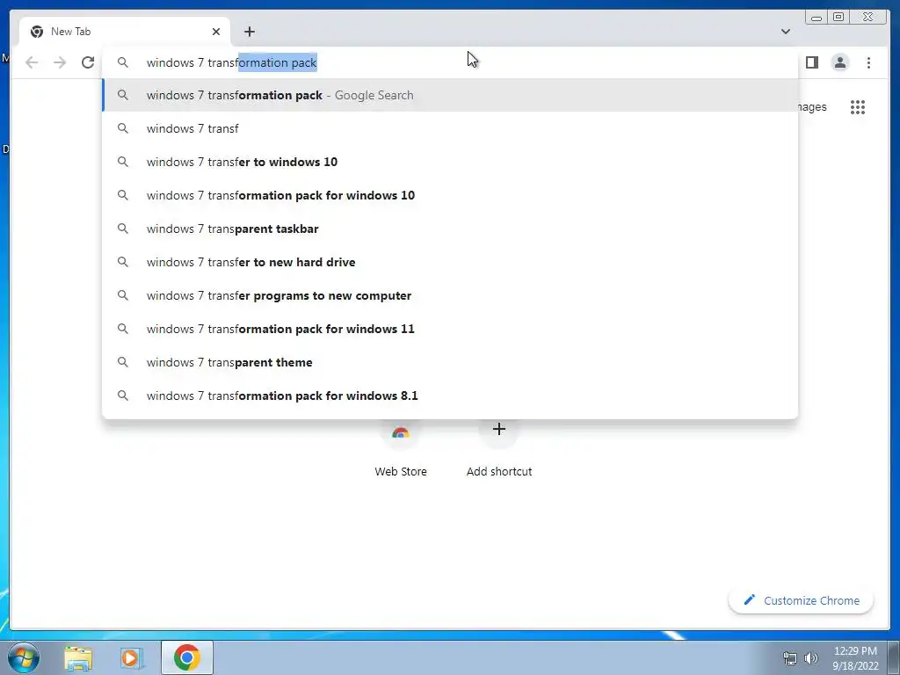Select 'windows 7 transfer to windows 10' suggestion
This screenshot has height=675, width=900.
[x=451, y=162]
